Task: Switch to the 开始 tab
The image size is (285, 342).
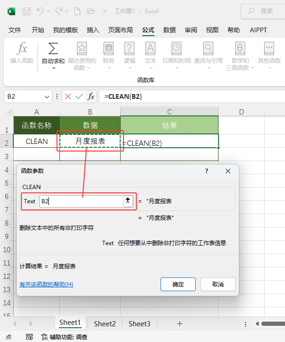Action: [x=38, y=30]
